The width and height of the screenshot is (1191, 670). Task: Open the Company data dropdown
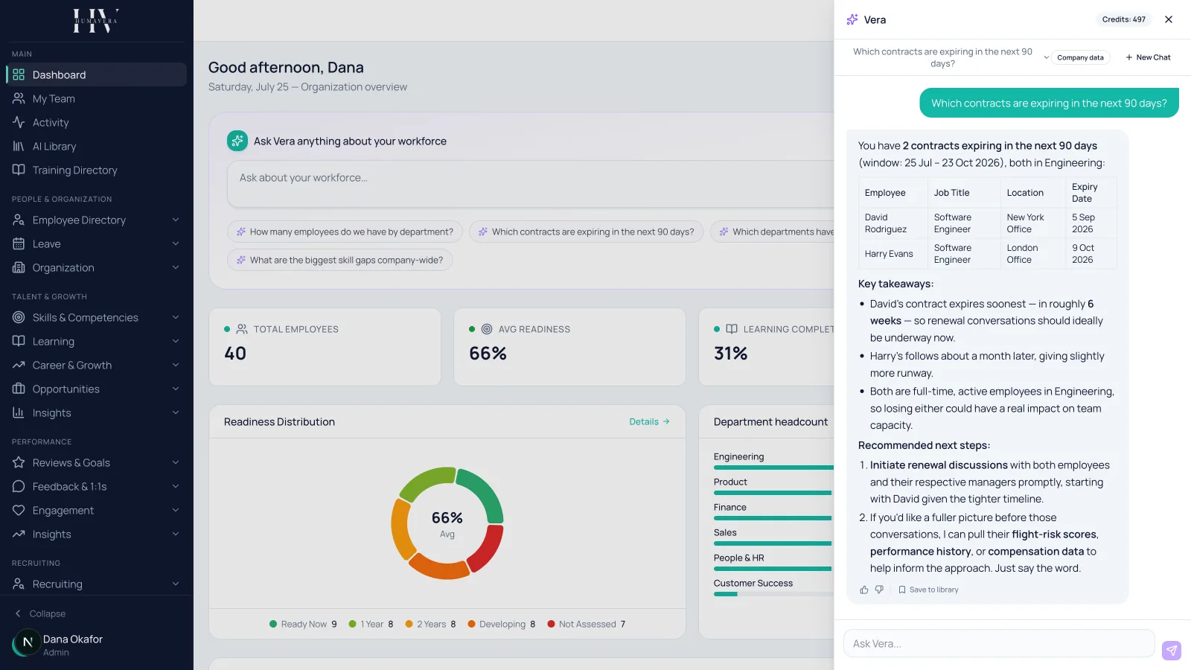tap(1080, 57)
